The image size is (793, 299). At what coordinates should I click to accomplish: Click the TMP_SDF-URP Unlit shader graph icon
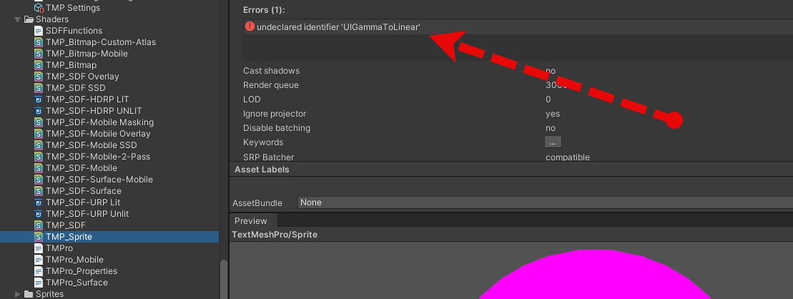click(39, 214)
